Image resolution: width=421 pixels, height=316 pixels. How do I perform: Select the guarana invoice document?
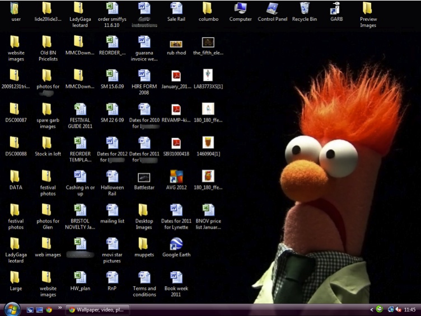coord(144,49)
